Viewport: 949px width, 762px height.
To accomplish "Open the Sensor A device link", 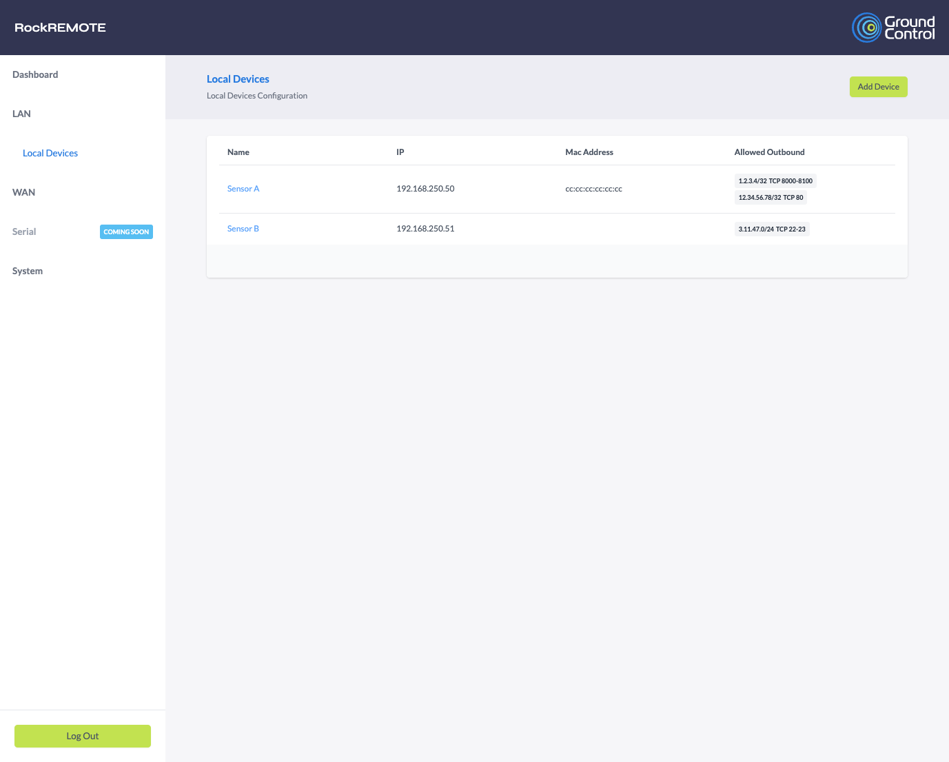I will coord(243,189).
